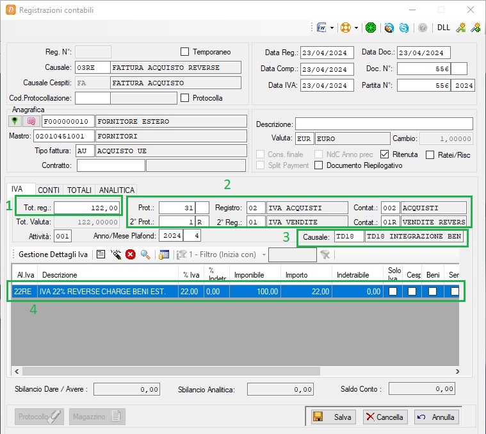Click the Attività field 001
This screenshot has height=434, width=486.
coord(63,236)
